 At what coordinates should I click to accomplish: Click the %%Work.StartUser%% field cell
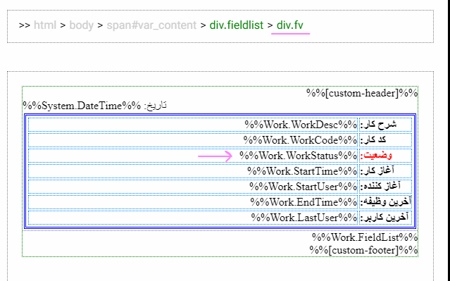(193, 187)
